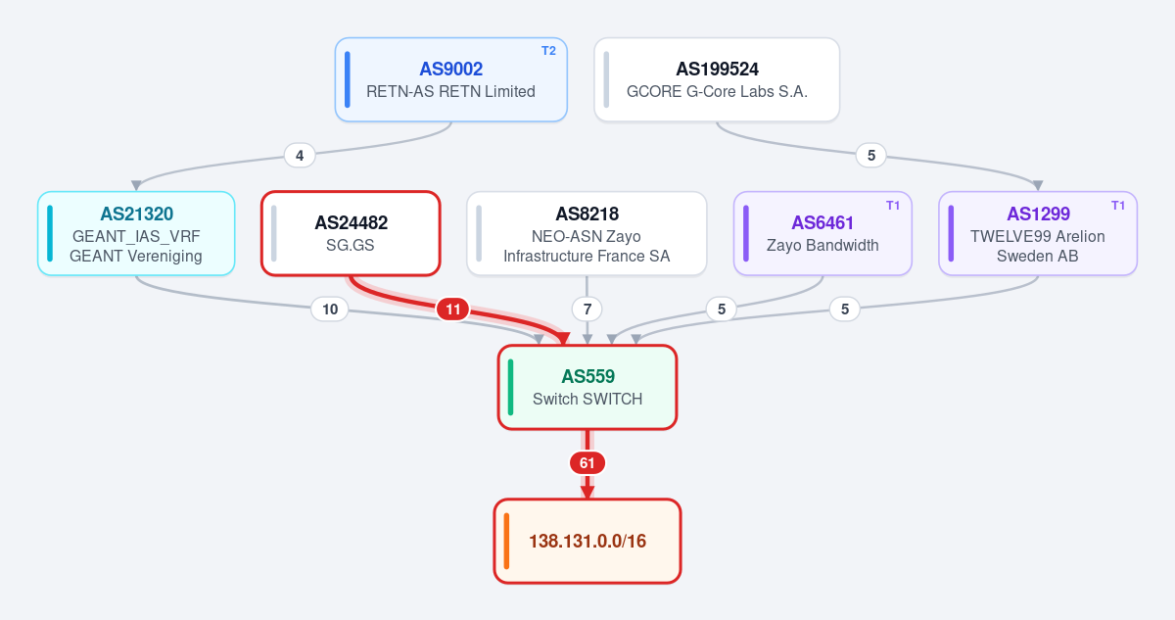This screenshot has width=1175, height=620.
Task: Click the T1 tier tag on AS6461
Action: click(x=893, y=205)
